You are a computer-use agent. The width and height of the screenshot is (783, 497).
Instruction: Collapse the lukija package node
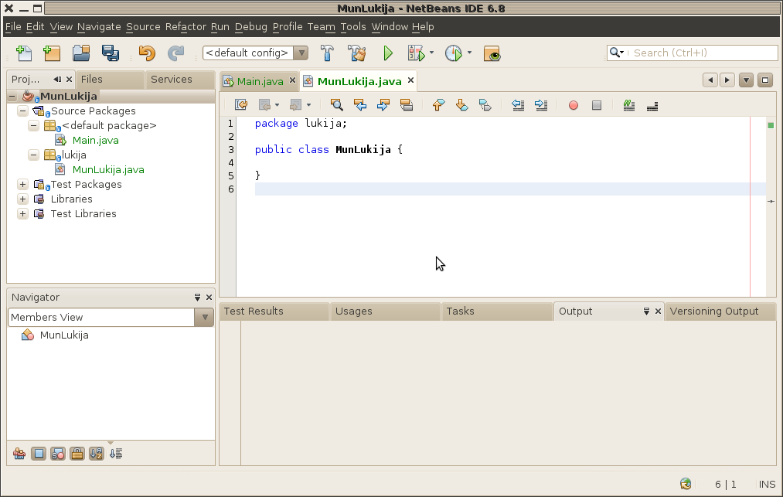point(33,155)
